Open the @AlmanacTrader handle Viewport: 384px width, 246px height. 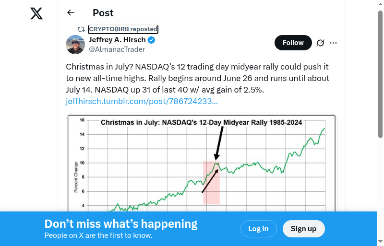(117, 49)
